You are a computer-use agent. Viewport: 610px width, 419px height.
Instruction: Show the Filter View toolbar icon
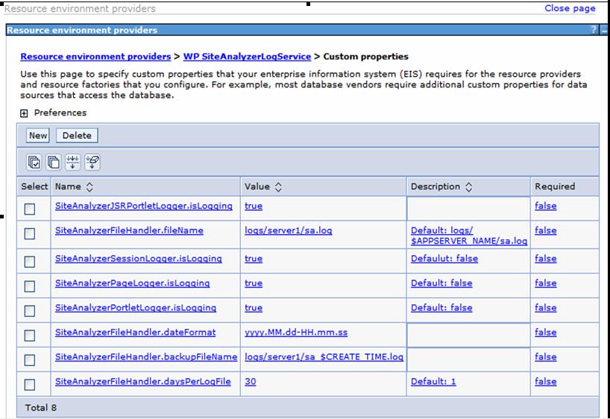tap(73, 162)
